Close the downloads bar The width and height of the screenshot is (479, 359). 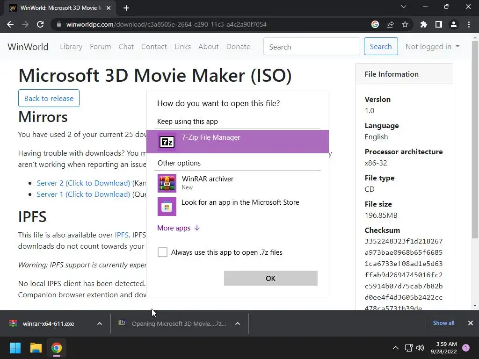click(x=471, y=323)
